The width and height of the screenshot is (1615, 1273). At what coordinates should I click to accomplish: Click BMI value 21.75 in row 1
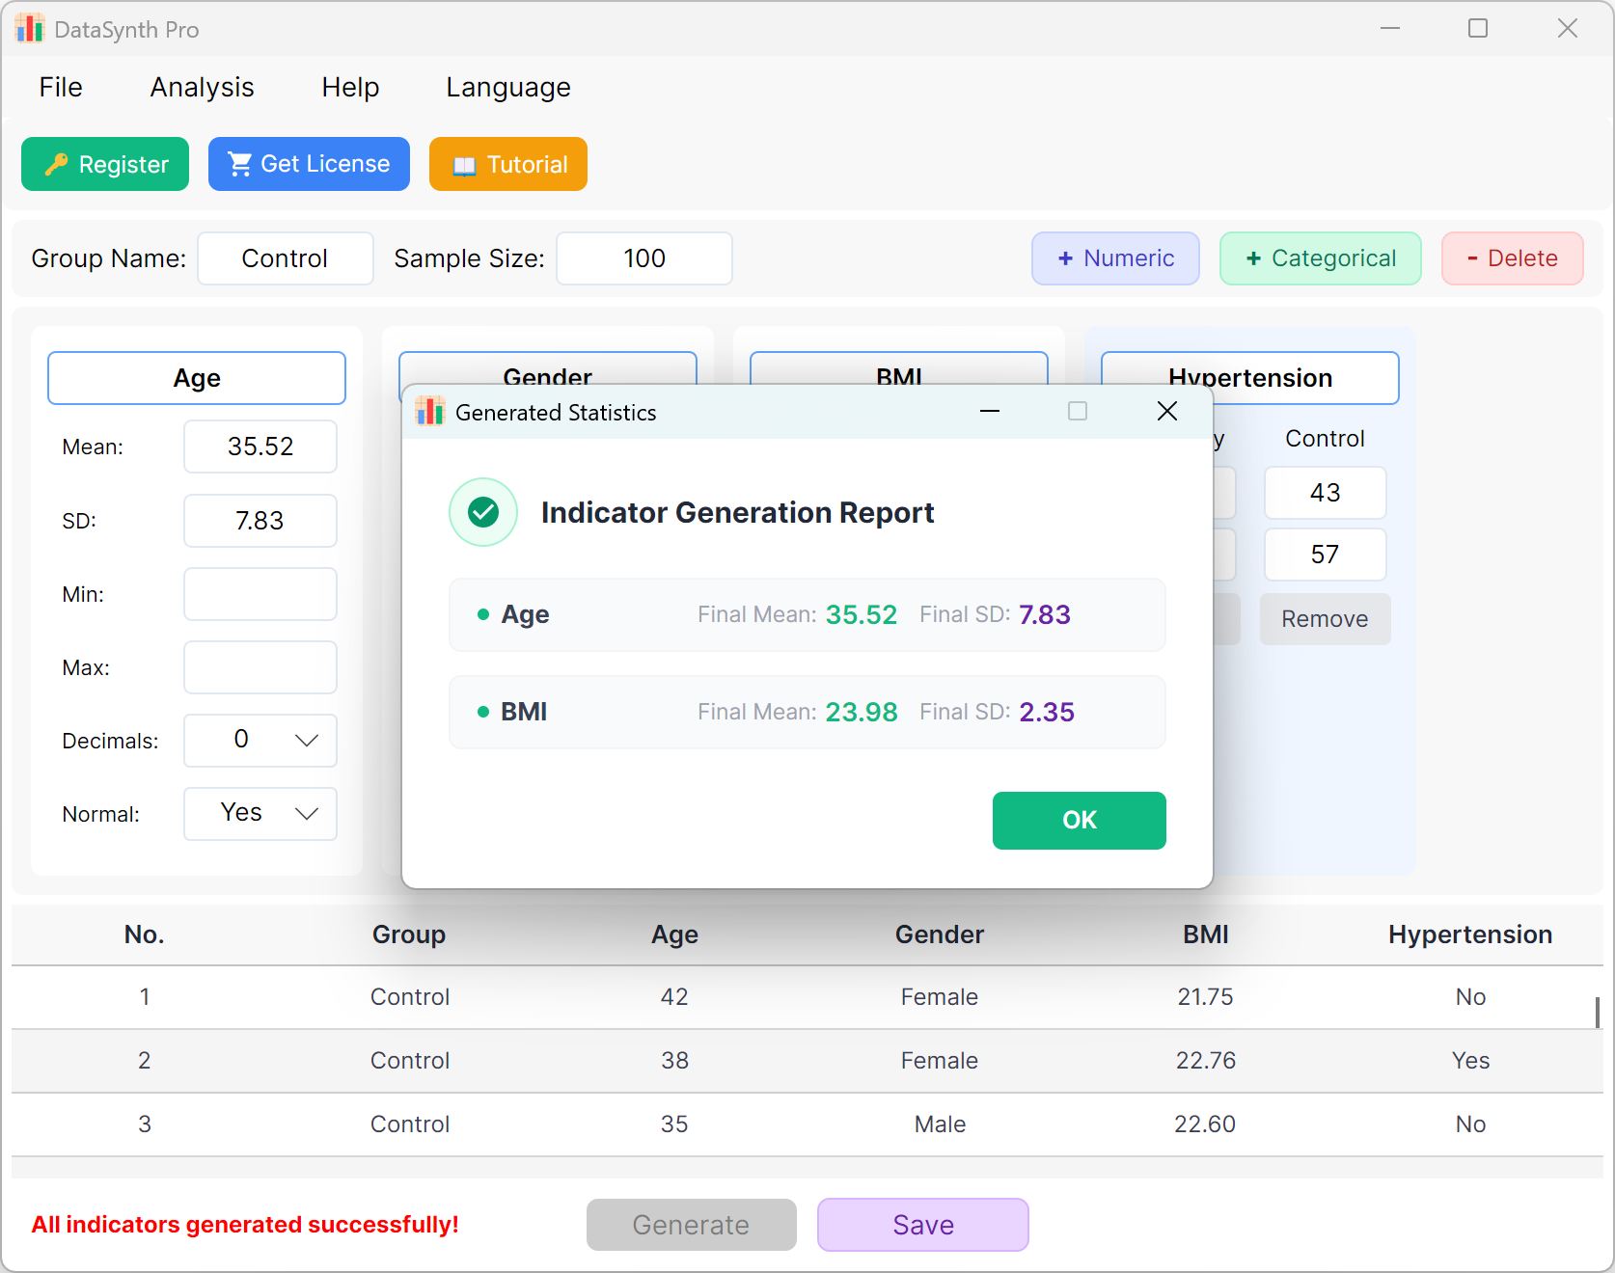point(1205,997)
